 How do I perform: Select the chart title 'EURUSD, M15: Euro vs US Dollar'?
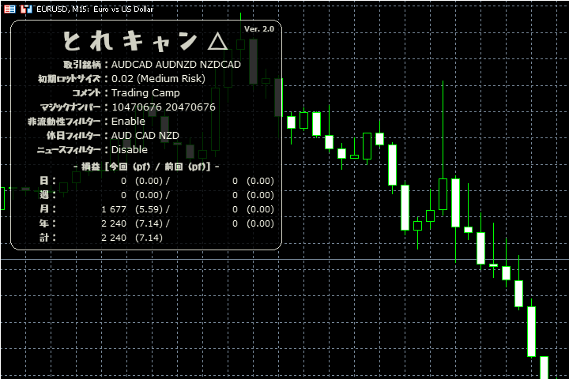pyautogui.click(x=95, y=9)
